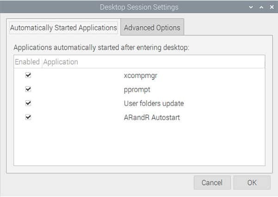Minimize window using title bar down-chevron
Viewport: 278px width, 197px height.
coord(251,7)
